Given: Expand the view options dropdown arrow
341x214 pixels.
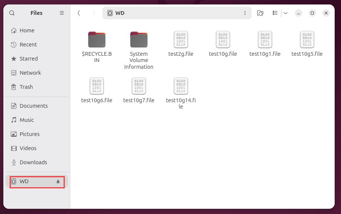Looking at the screenshot, I should coord(286,13).
